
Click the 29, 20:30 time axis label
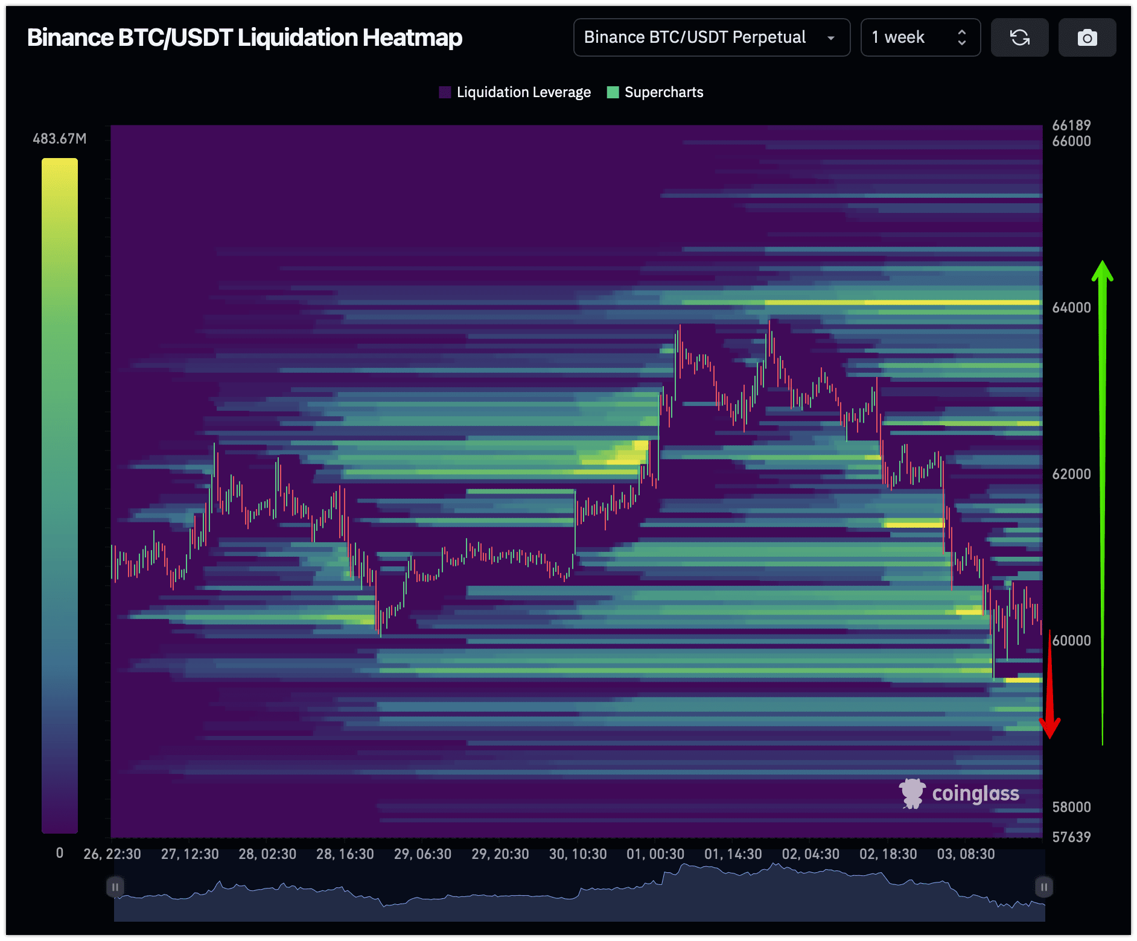tap(500, 854)
